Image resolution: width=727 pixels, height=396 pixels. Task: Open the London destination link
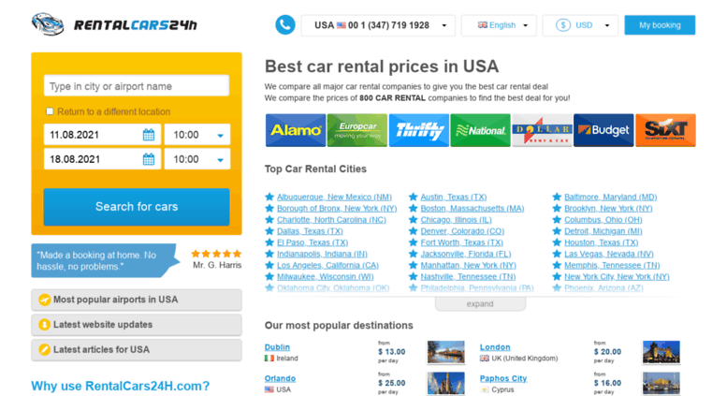[495, 346]
